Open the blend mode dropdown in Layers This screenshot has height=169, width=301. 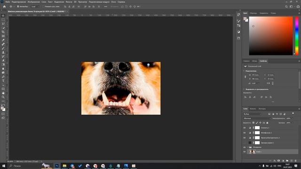(x=257, y=118)
